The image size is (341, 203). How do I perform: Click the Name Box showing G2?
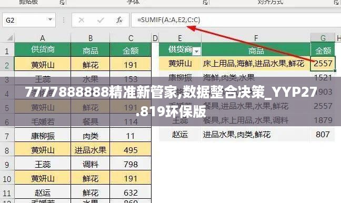[x=29, y=20]
